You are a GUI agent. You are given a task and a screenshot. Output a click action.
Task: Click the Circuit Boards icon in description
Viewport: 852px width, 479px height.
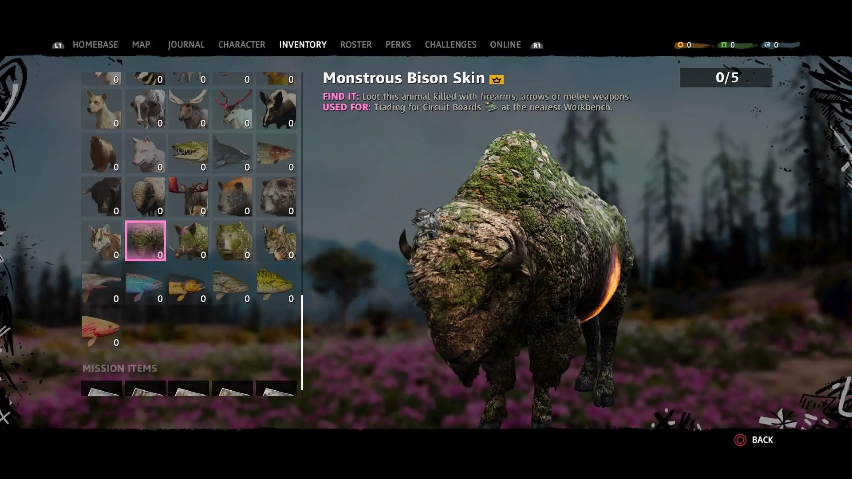point(491,107)
